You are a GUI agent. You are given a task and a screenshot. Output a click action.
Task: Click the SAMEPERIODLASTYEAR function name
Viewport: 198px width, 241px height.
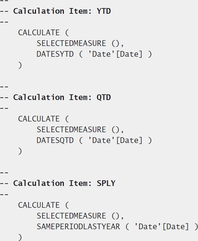coord(78,227)
